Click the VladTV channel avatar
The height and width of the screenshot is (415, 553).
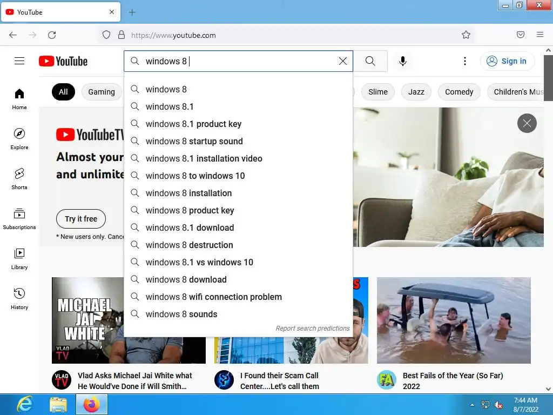62,380
